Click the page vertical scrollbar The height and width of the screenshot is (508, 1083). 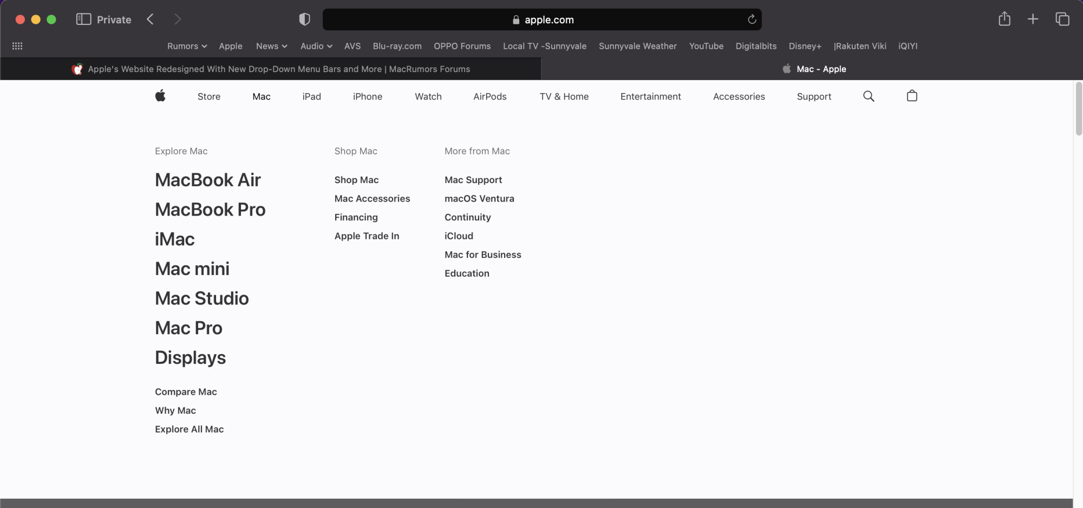(1079, 108)
